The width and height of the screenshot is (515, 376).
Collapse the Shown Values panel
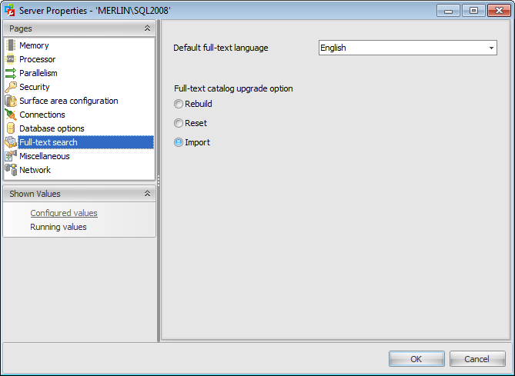[147, 194]
